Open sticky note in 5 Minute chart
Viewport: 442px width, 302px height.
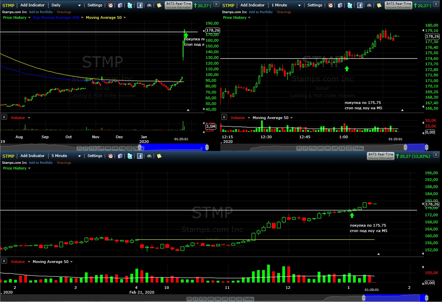click(159, 156)
